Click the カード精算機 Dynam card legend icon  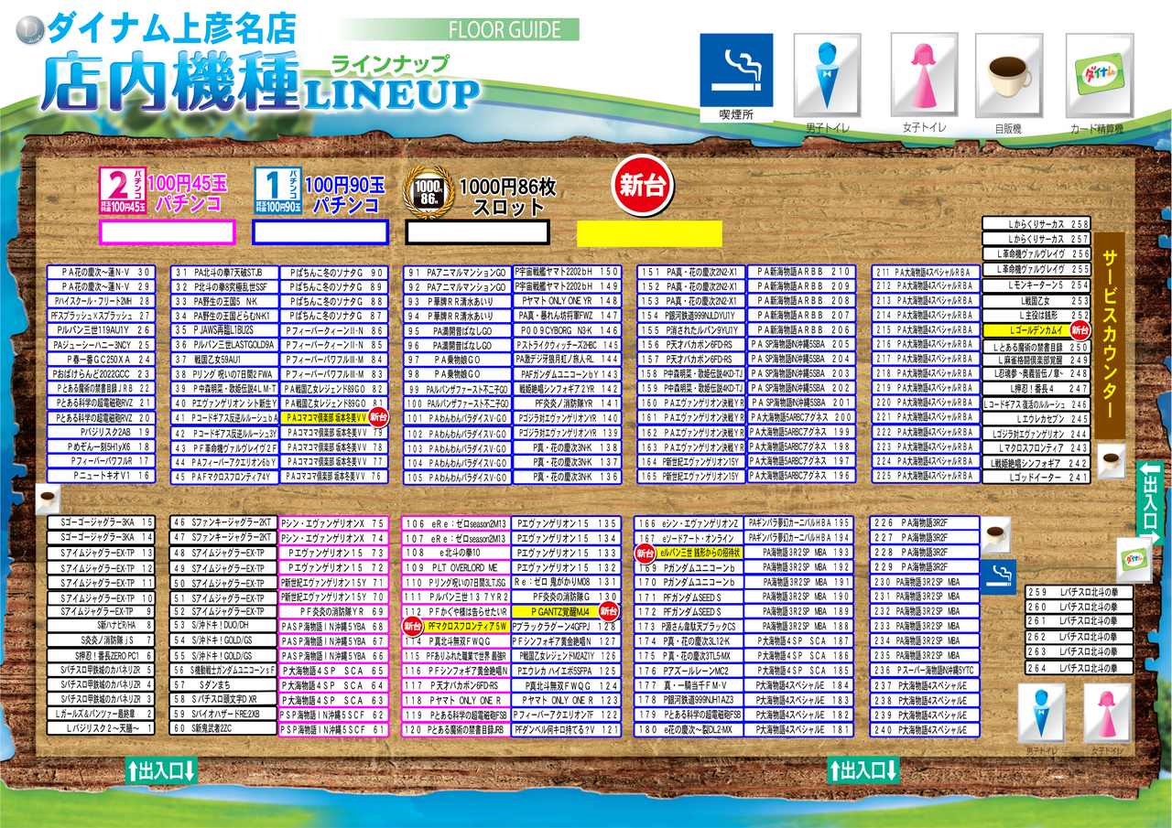[1100, 77]
